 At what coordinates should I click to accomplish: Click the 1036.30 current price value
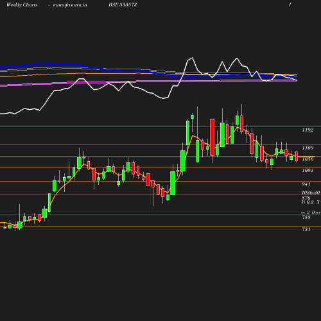(311, 193)
